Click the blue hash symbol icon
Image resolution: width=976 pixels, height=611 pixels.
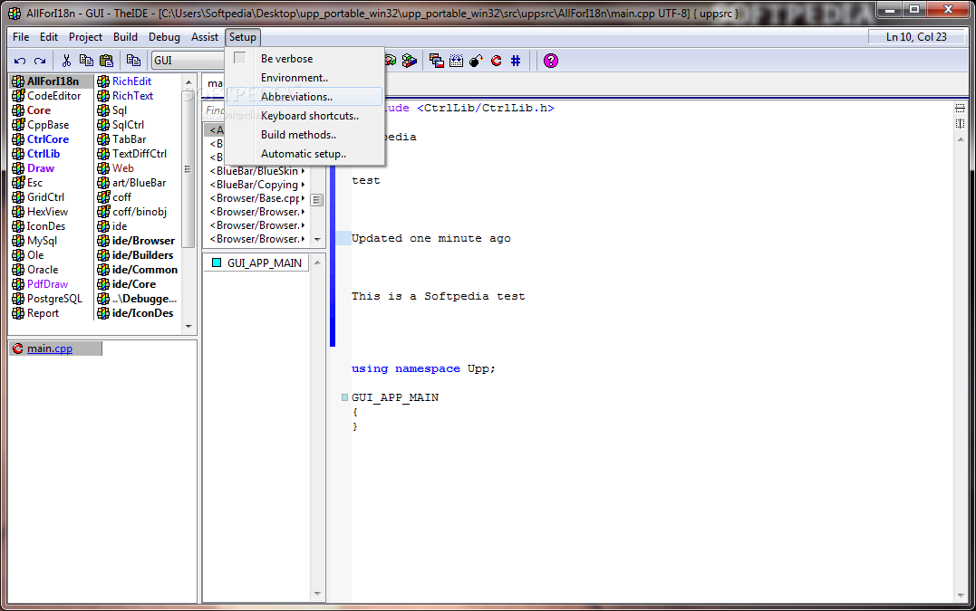[x=516, y=61]
